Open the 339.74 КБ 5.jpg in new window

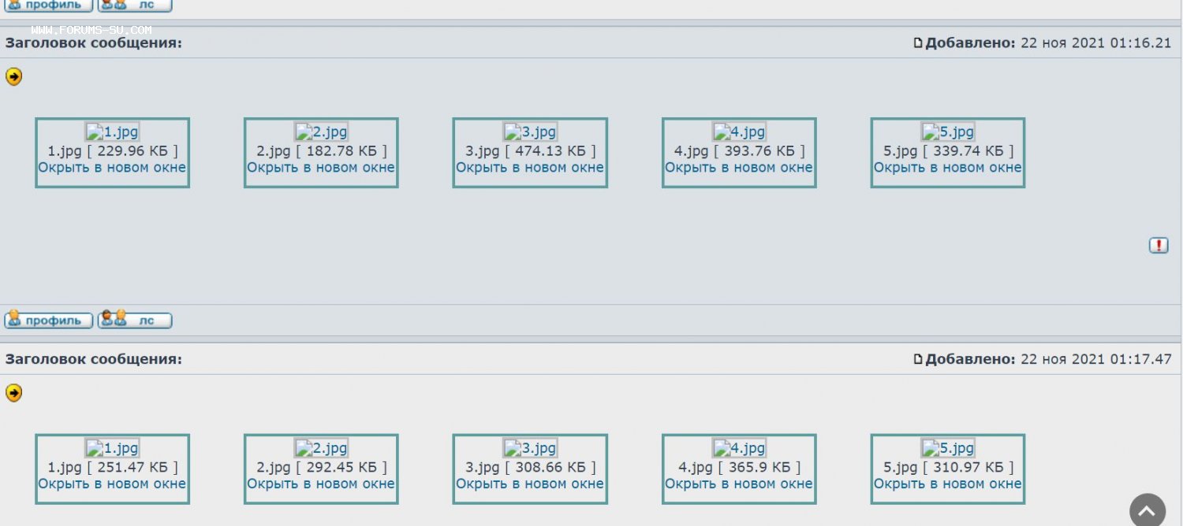[x=947, y=168]
